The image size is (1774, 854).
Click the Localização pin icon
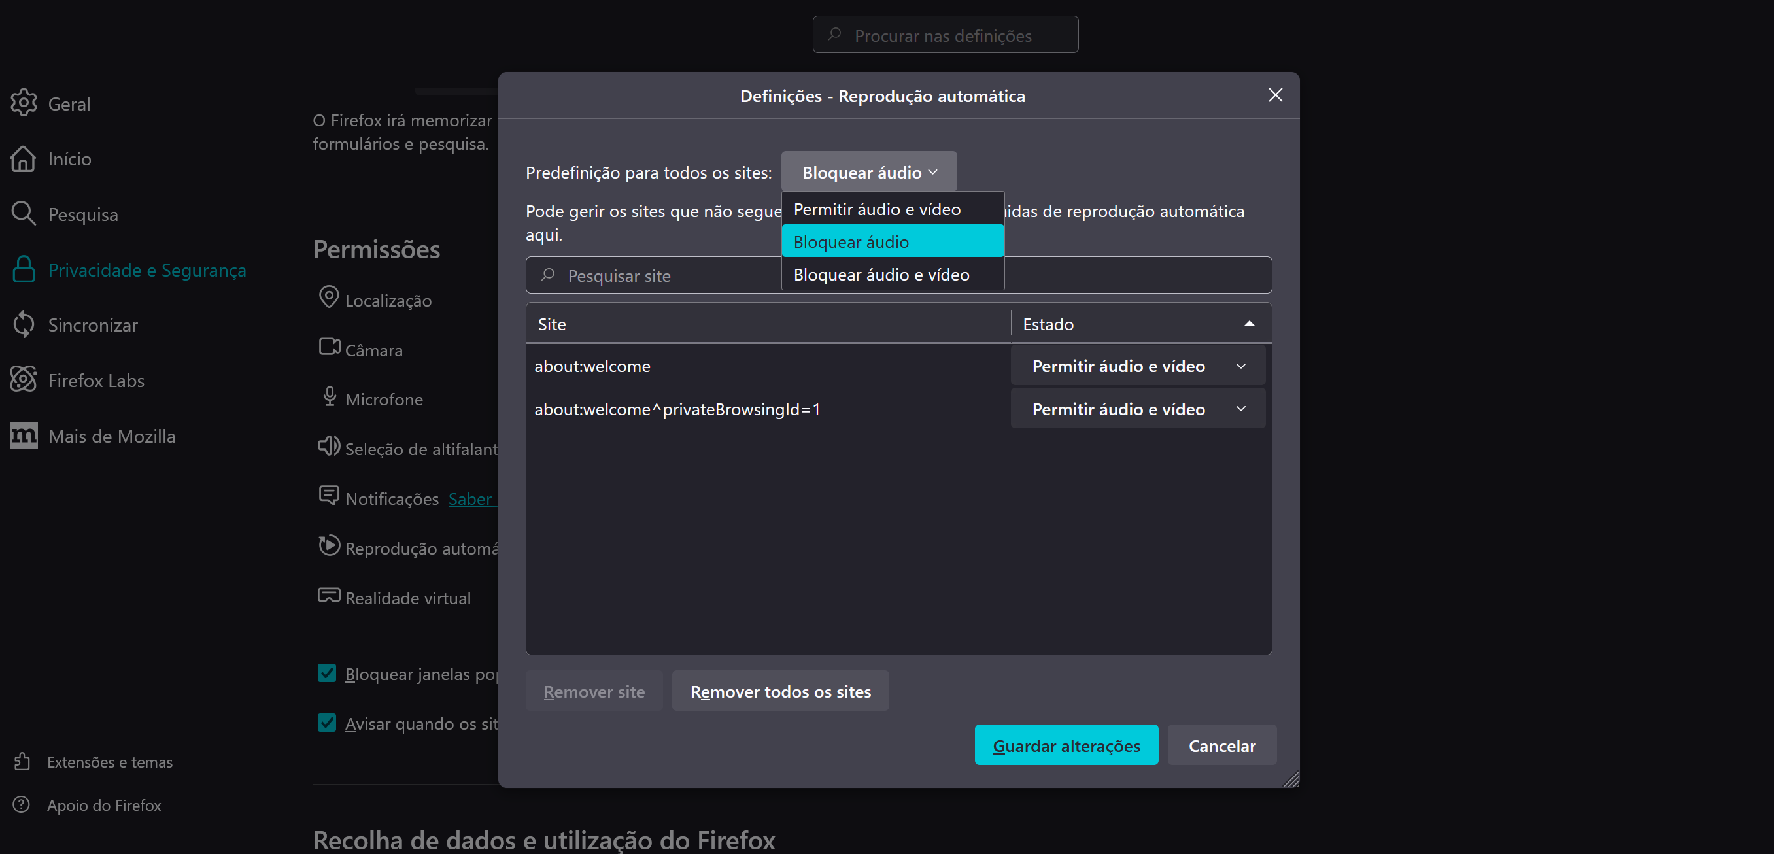(x=328, y=297)
